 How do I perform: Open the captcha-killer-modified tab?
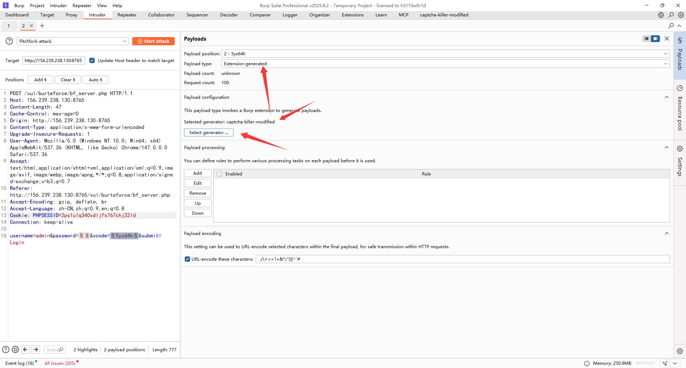point(444,15)
